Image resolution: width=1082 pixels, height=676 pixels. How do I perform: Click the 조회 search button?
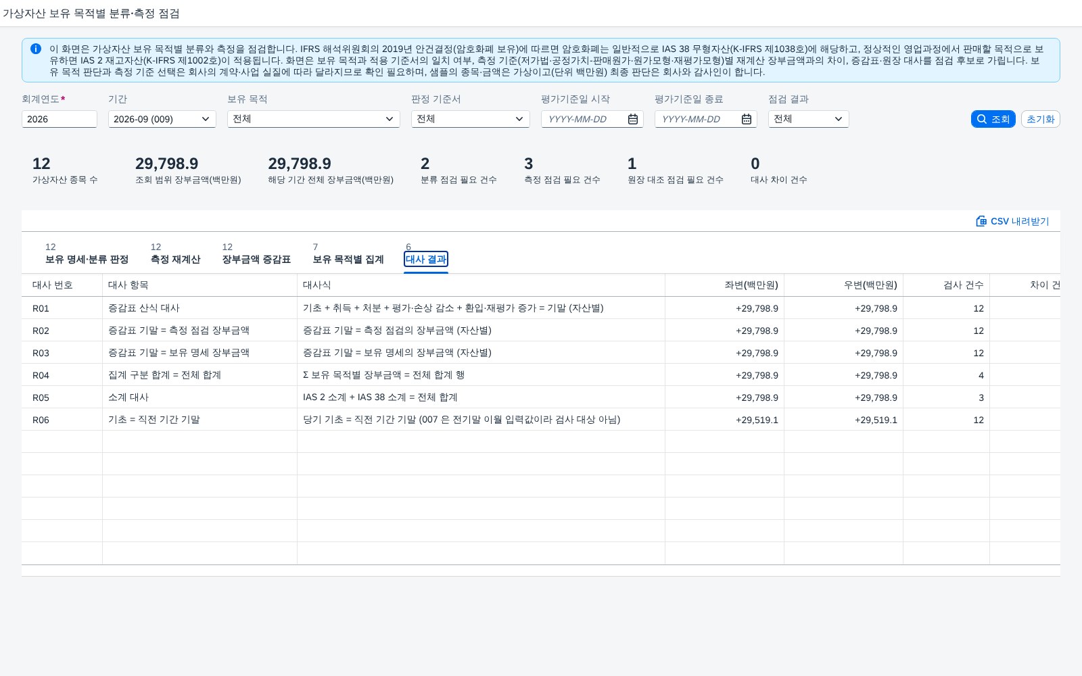point(993,119)
